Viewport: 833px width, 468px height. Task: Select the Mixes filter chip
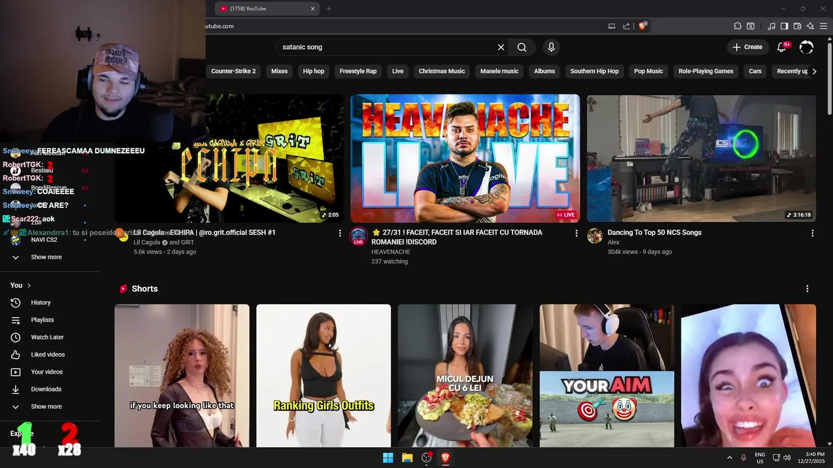coord(279,71)
